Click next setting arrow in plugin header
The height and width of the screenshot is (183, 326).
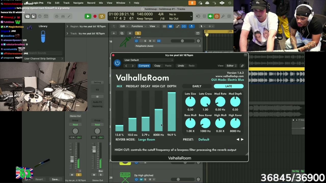point(133,66)
